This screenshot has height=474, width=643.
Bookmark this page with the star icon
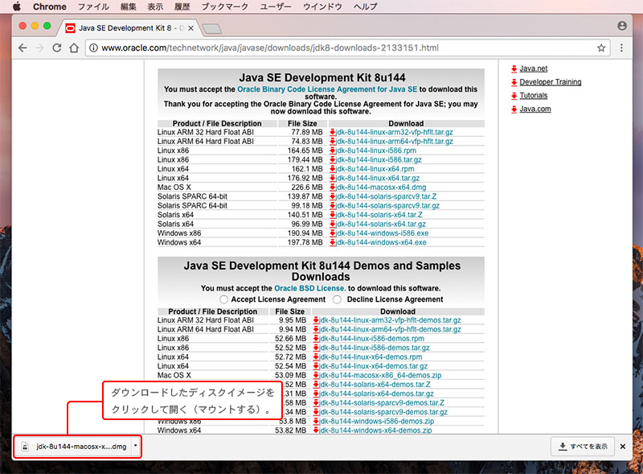[601, 48]
